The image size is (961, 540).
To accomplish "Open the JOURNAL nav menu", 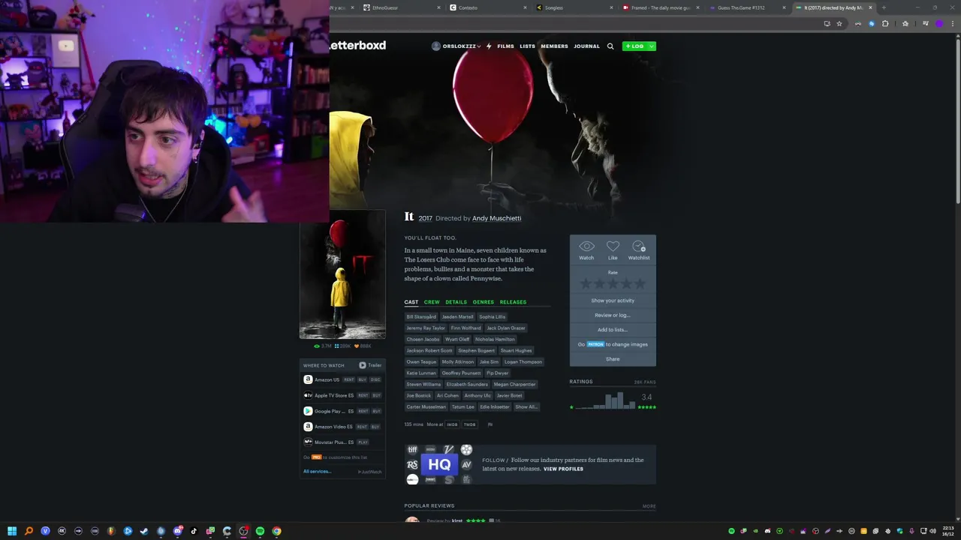I will (586, 46).
